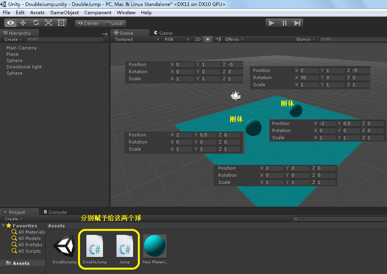Screen dimensions: 387x274
Task: Select the New Material asset thumbnail
Action: point(155,246)
